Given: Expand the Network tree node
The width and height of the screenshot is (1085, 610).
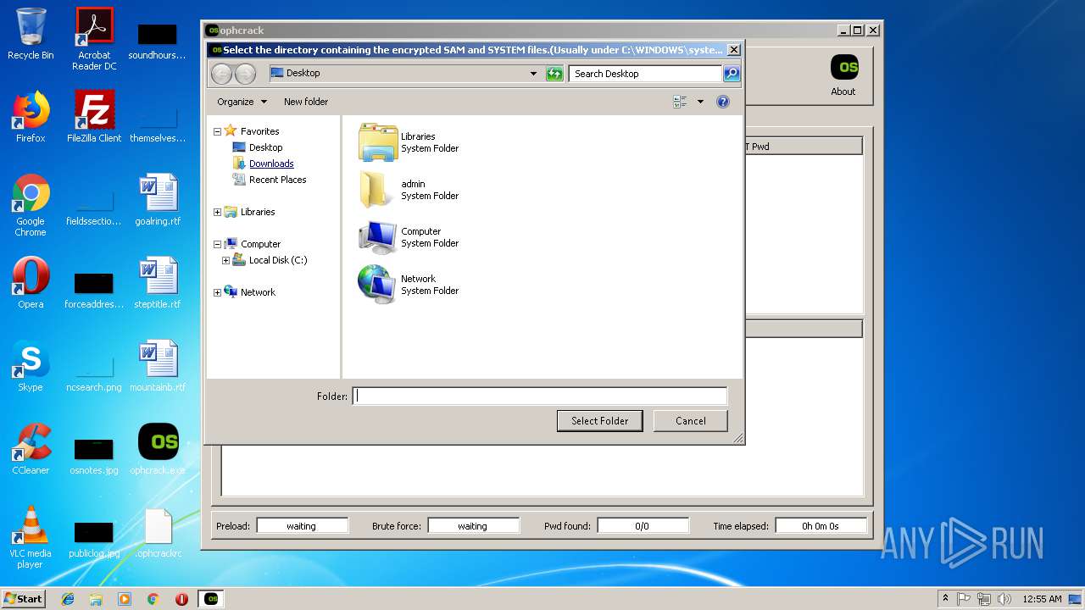Looking at the screenshot, I should pyautogui.click(x=217, y=293).
